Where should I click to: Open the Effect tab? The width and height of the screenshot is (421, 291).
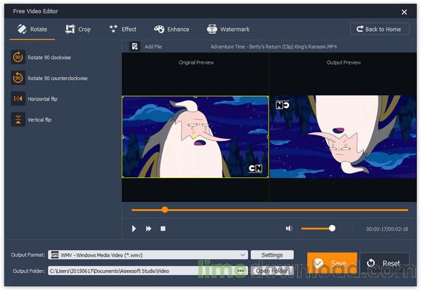click(123, 29)
